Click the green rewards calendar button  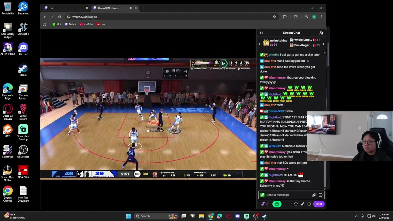click(277, 204)
